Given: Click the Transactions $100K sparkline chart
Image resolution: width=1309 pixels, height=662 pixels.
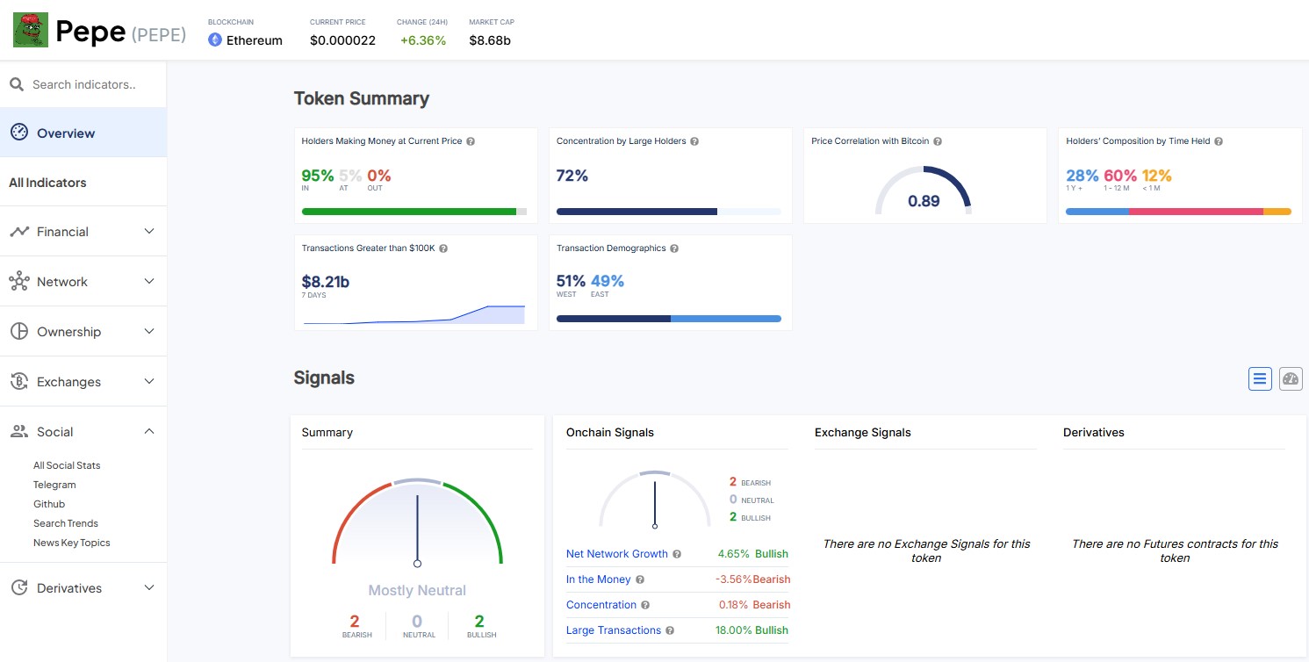Looking at the screenshot, I should click(x=414, y=314).
